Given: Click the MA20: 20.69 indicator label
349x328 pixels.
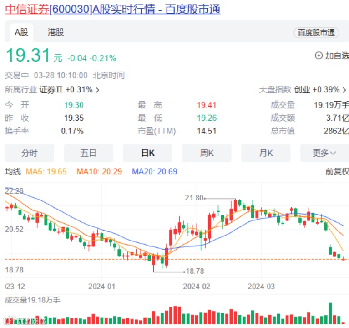Looking at the screenshot, I should (x=154, y=172).
